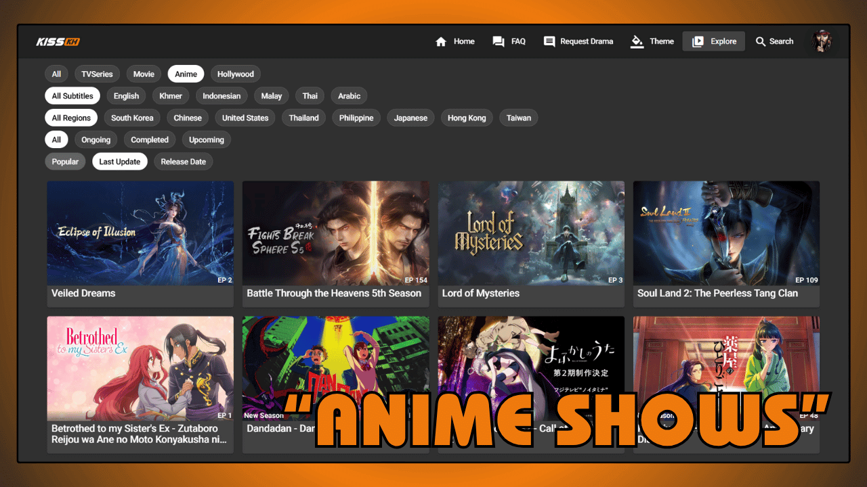Viewport: 867px width, 487px height.
Task: Filter subtitles by Khmer
Action: 170,95
